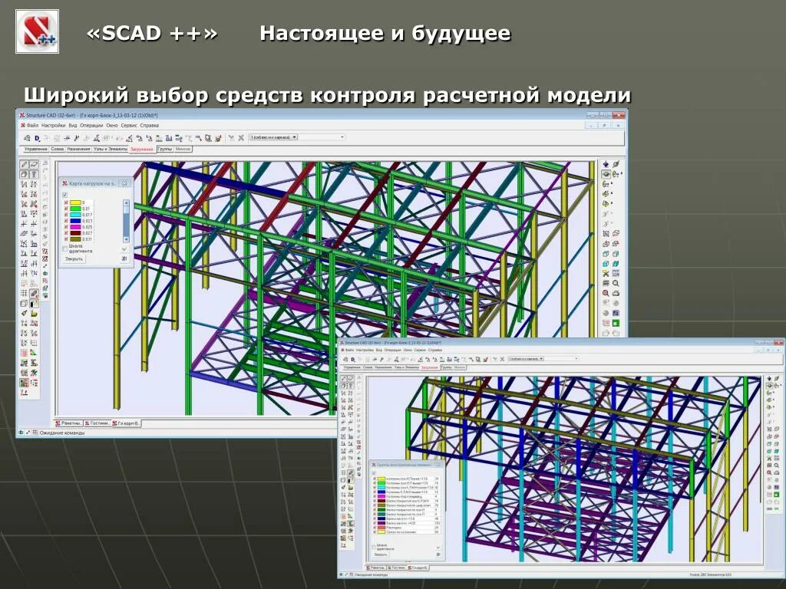Click the red-and-green icon near the bottom of larger window's left toolbar
Screen dimensions: 786x589
click(x=24, y=383)
